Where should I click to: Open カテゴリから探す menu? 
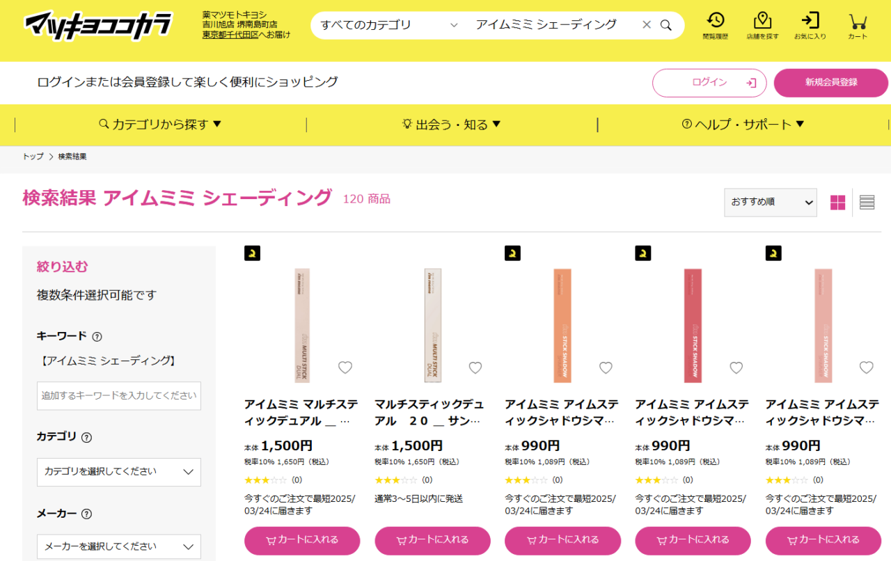tap(160, 125)
